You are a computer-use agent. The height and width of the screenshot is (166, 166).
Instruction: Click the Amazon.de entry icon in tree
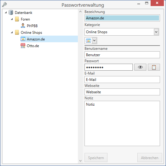pos(23,39)
